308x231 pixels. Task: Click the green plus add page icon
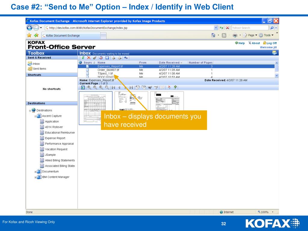[x=175, y=88]
